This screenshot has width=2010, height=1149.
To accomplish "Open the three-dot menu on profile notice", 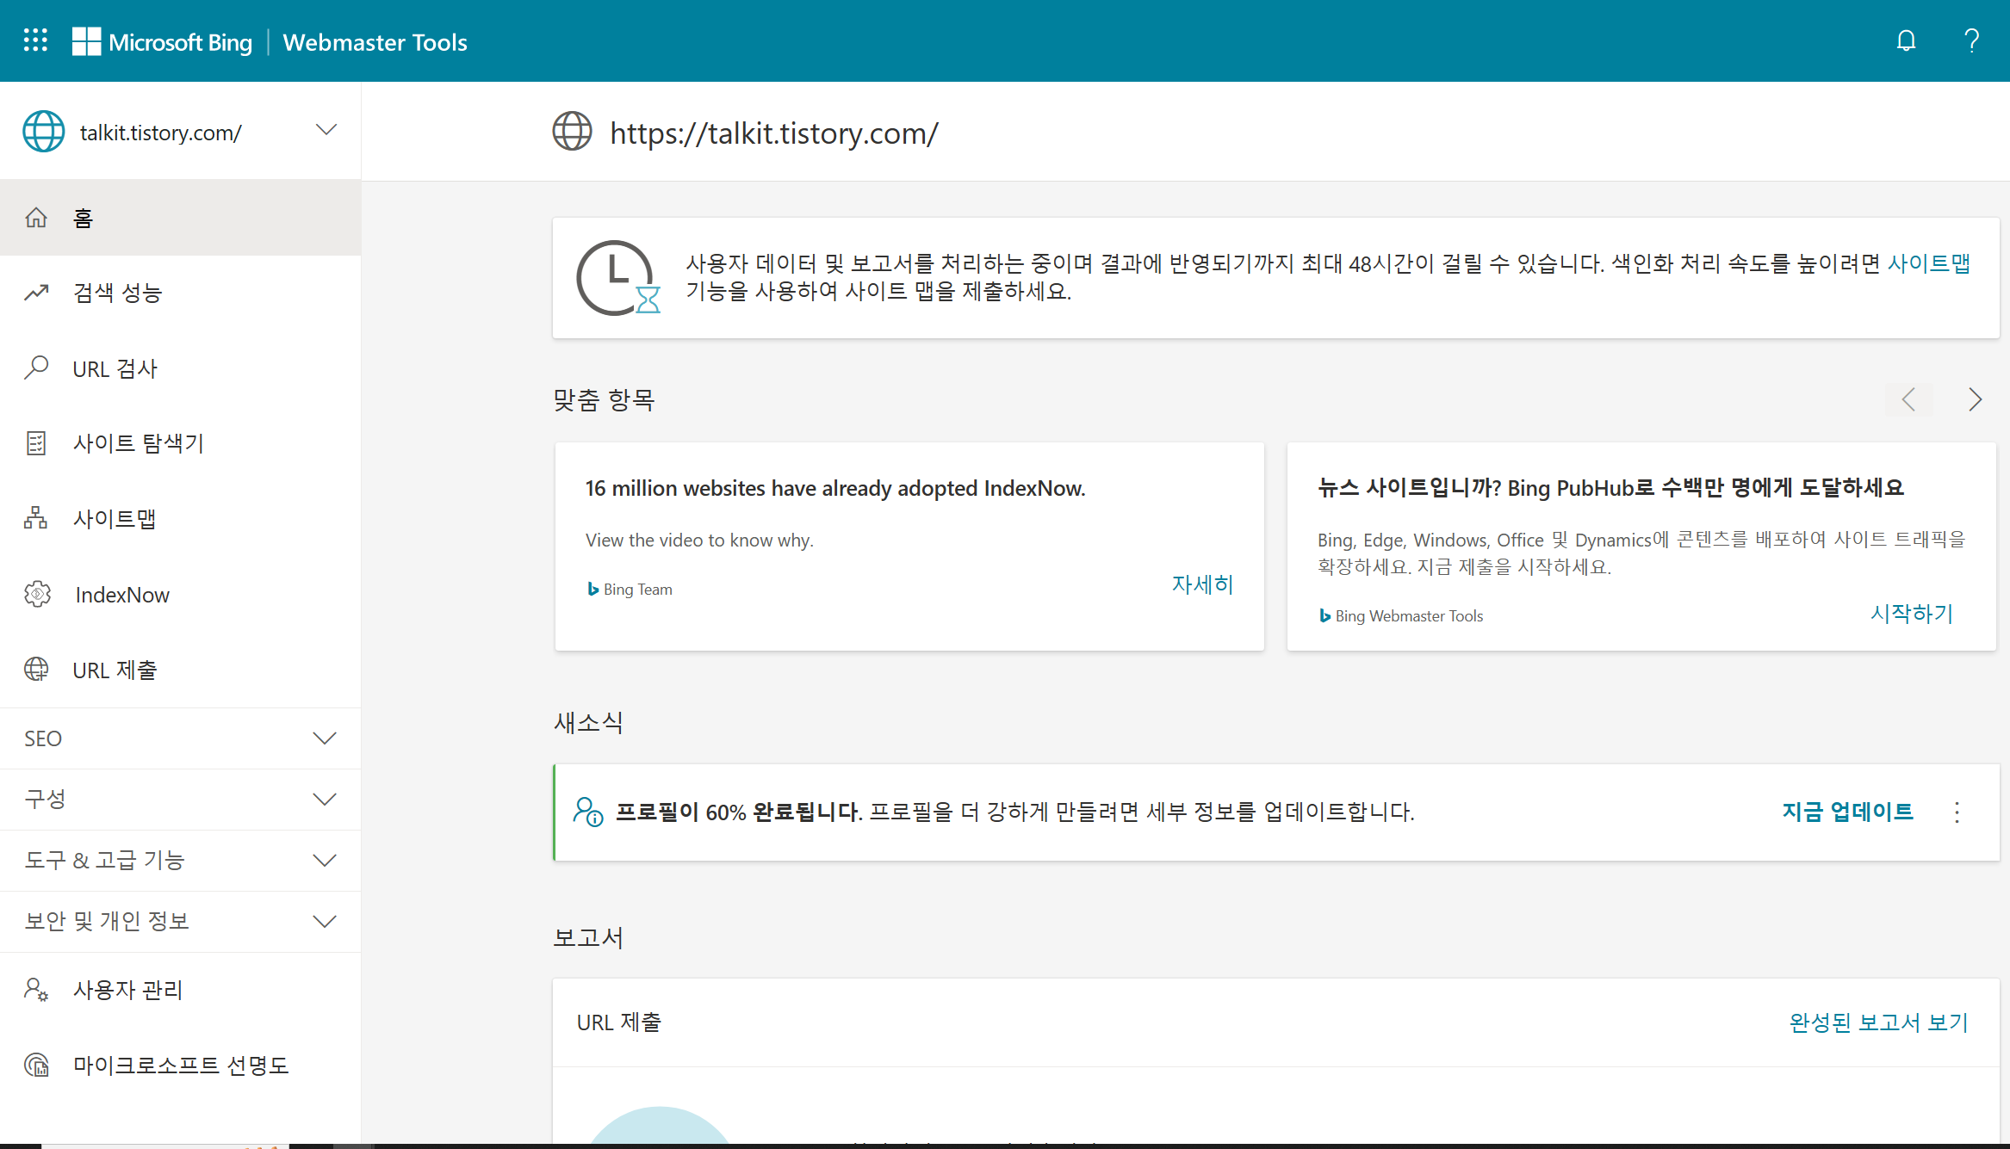I will 1957,812.
